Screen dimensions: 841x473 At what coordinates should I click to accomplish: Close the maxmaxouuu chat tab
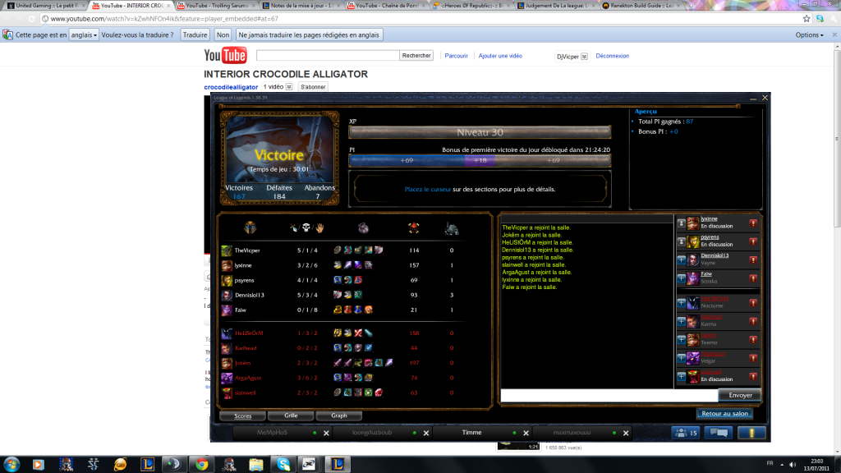(x=625, y=433)
